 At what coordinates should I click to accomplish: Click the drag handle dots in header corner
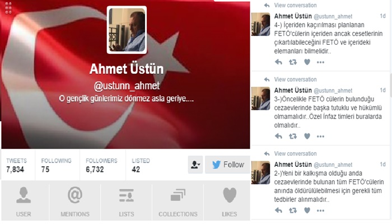click(8, 8)
